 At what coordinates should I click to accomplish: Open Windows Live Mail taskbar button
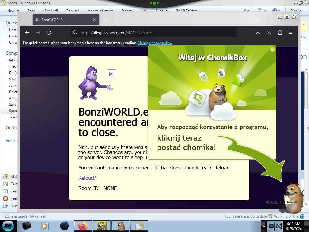[139, 226]
